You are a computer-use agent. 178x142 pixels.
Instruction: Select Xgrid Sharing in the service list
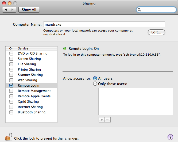tap(28, 102)
